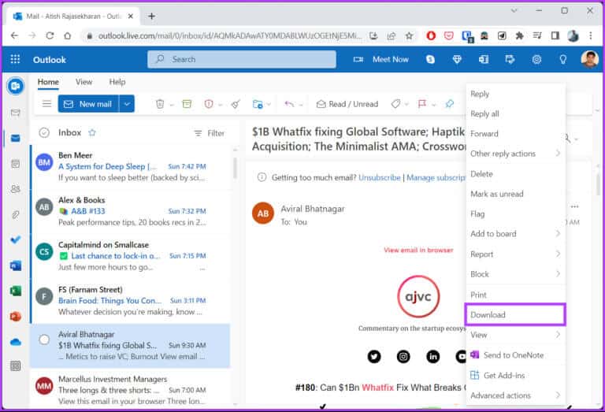Open the ajvc logo in the email

click(x=418, y=296)
